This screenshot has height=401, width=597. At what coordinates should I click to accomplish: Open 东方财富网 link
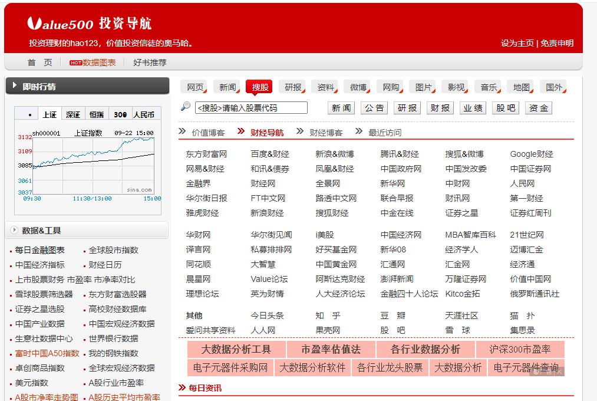206,154
